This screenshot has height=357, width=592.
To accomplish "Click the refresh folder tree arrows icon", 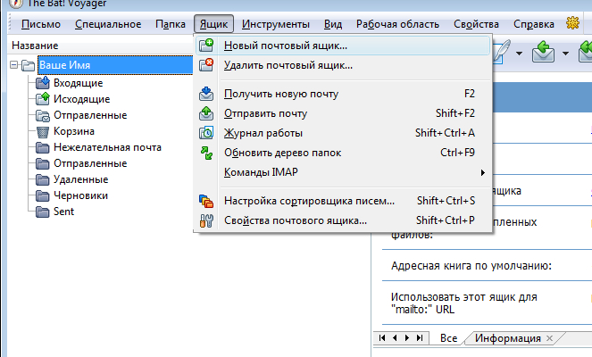I will (x=206, y=153).
